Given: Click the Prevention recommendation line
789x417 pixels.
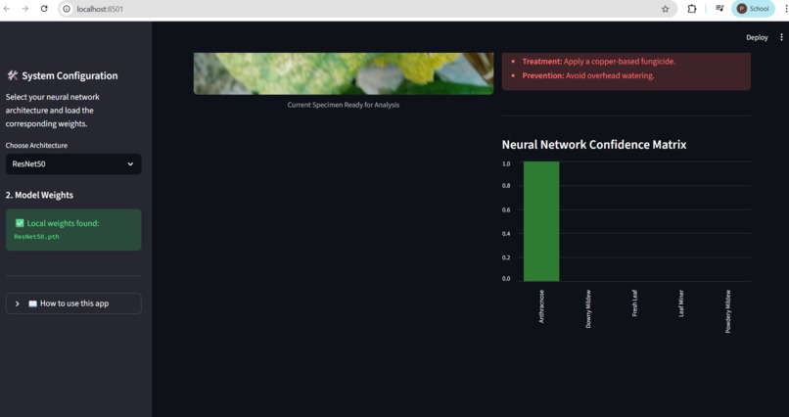Looking at the screenshot, I should [x=588, y=75].
